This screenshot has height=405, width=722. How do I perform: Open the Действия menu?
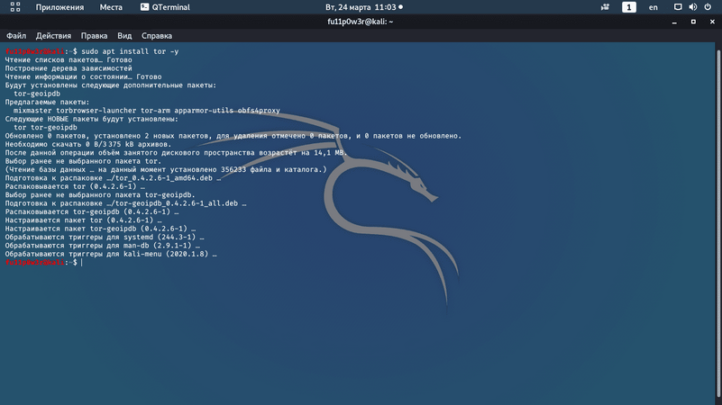pyautogui.click(x=53, y=36)
